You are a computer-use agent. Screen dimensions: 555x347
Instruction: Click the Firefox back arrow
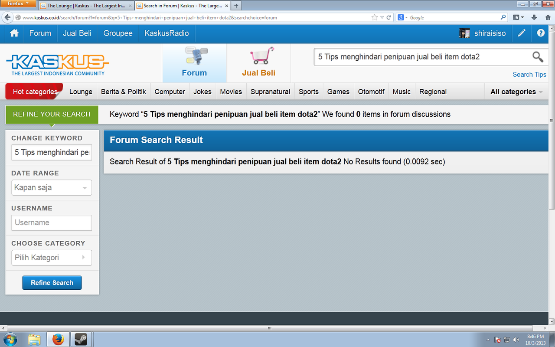[x=7, y=18]
